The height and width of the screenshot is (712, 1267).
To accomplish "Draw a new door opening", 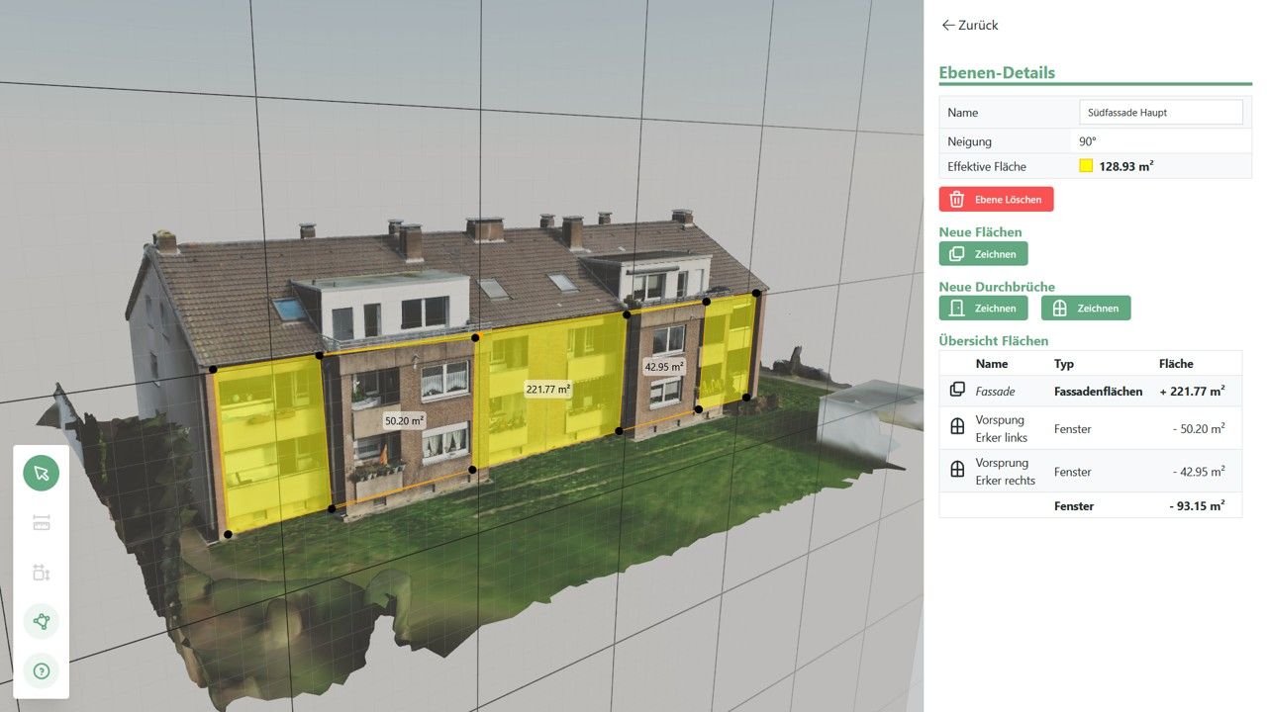I will [983, 309].
